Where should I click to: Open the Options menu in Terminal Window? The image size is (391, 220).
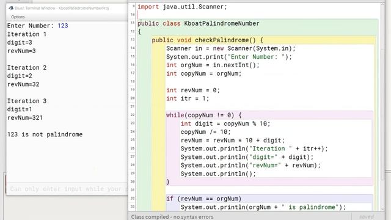(x=18, y=17)
